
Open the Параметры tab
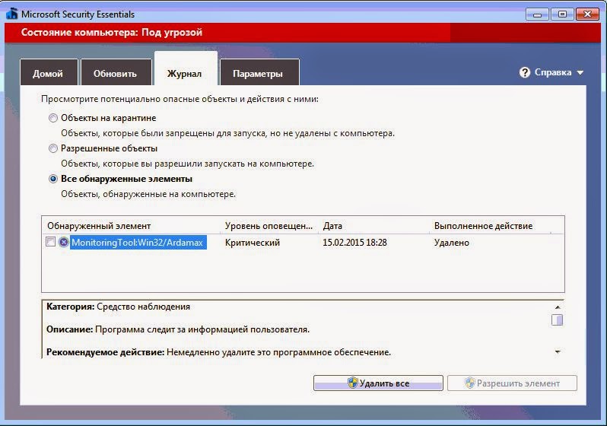pos(259,72)
